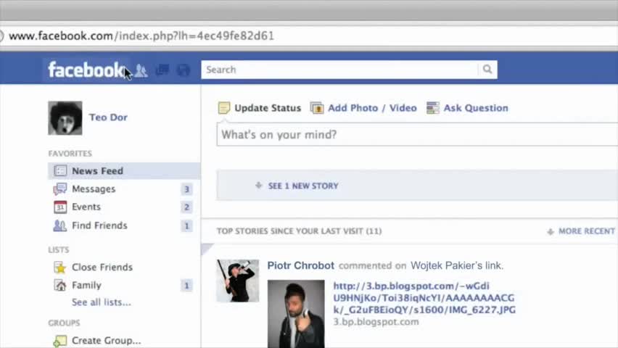The width and height of the screenshot is (618, 348).
Task: Click the Facebook search box
Action: [x=339, y=70]
